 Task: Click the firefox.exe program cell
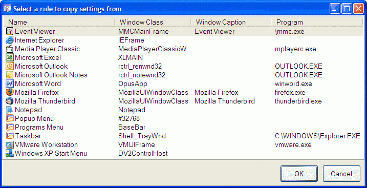(x=290, y=92)
